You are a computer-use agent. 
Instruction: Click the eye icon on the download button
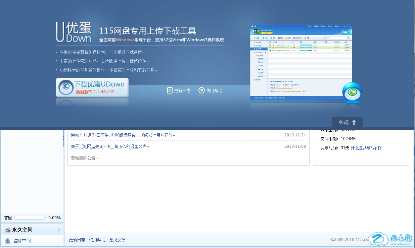[x=66, y=87]
